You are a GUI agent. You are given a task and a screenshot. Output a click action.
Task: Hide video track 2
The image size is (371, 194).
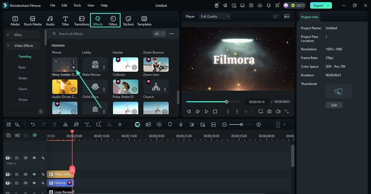coord(34,183)
